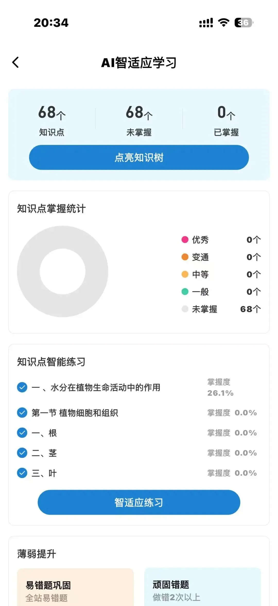Click the green 一般 legend dot

185,292
